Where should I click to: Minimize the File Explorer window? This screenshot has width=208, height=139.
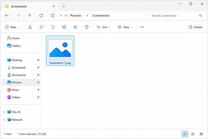click(180, 4)
